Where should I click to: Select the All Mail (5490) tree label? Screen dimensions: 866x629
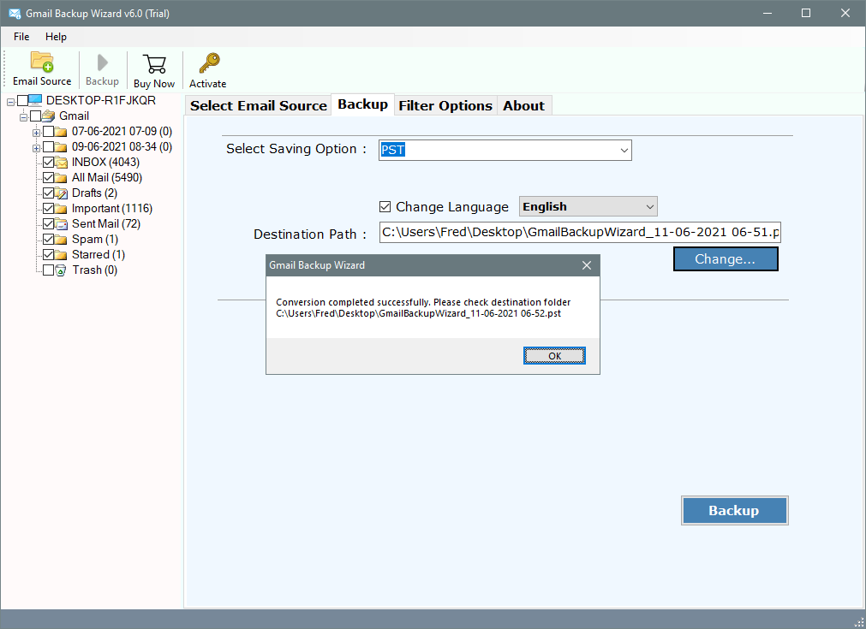[107, 178]
